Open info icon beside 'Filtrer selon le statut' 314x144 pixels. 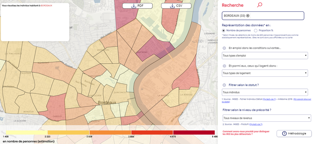click(224, 85)
